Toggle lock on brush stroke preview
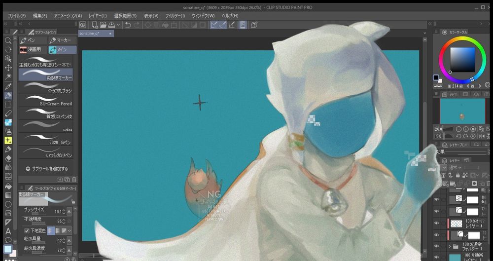 point(73,202)
